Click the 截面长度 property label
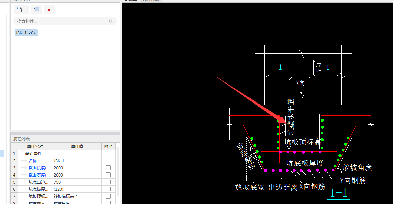Screen dimensions: 393x204 [x=39, y=168]
